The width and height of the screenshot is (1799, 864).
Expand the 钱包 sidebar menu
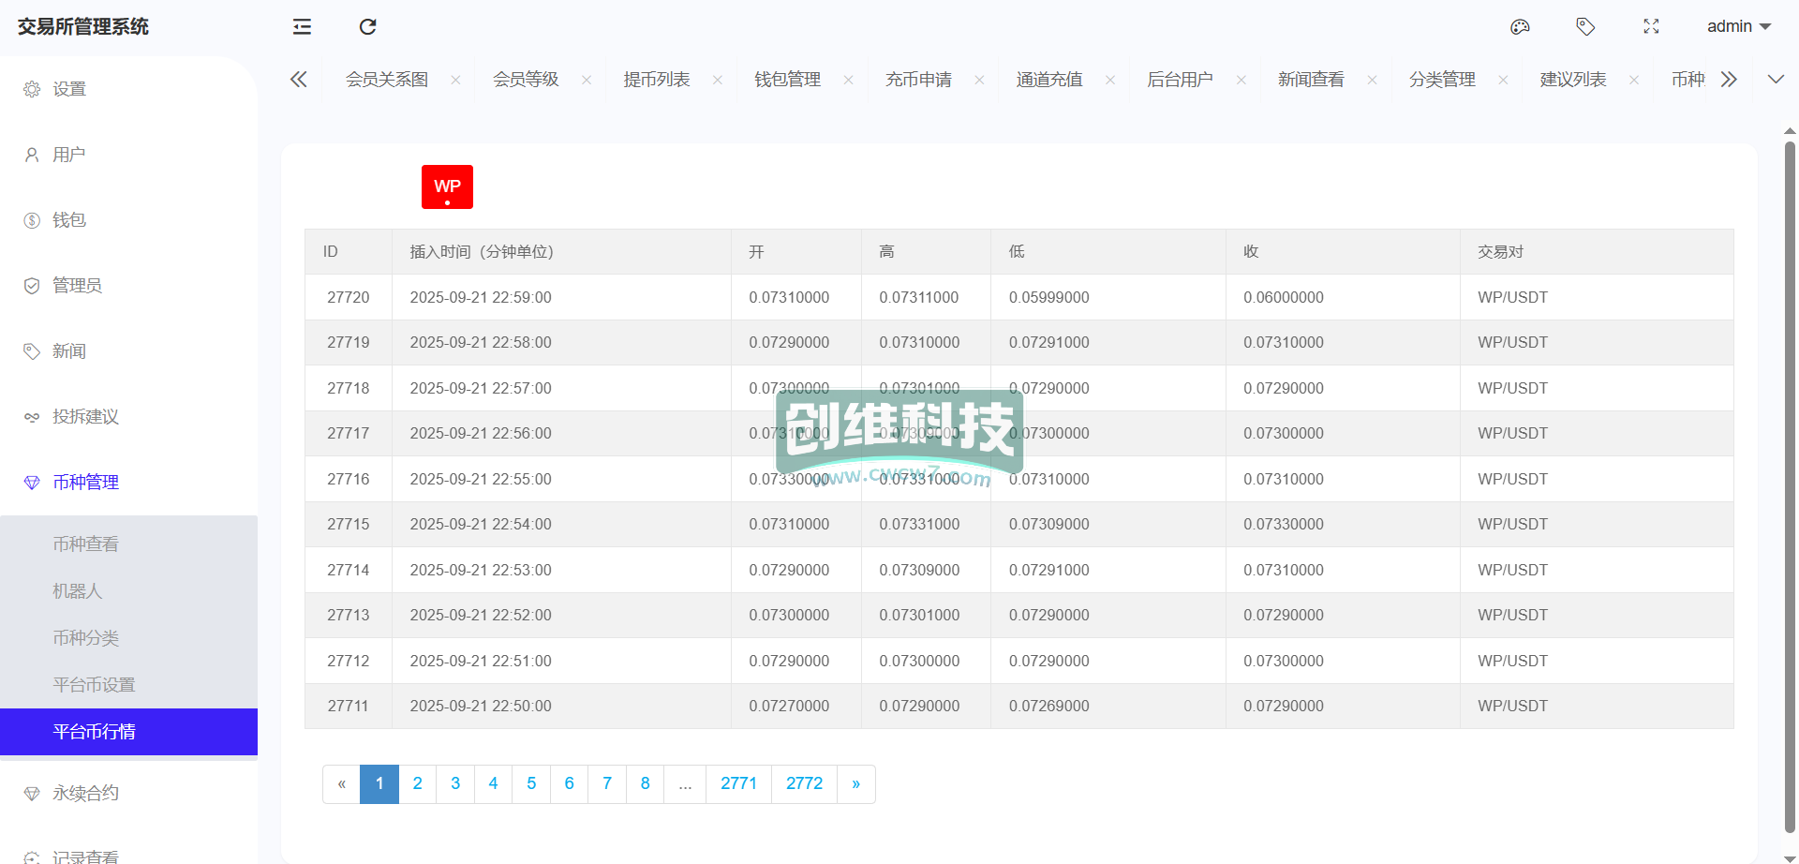(69, 220)
